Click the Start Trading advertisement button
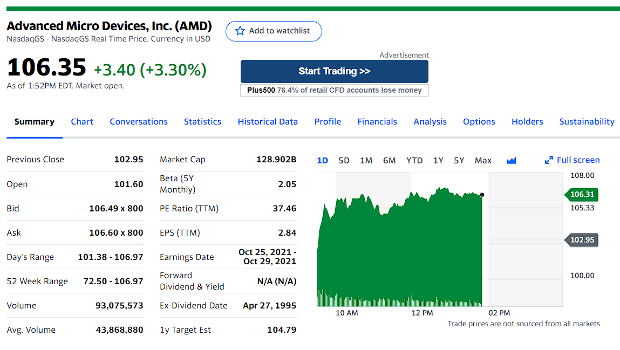The height and width of the screenshot is (350, 620). point(335,71)
